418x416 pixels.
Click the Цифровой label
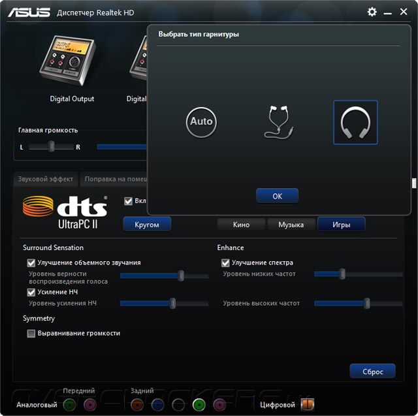(x=278, y=405)
